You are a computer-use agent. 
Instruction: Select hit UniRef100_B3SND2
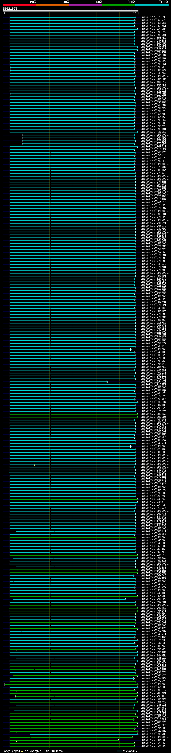pos(153,734)
